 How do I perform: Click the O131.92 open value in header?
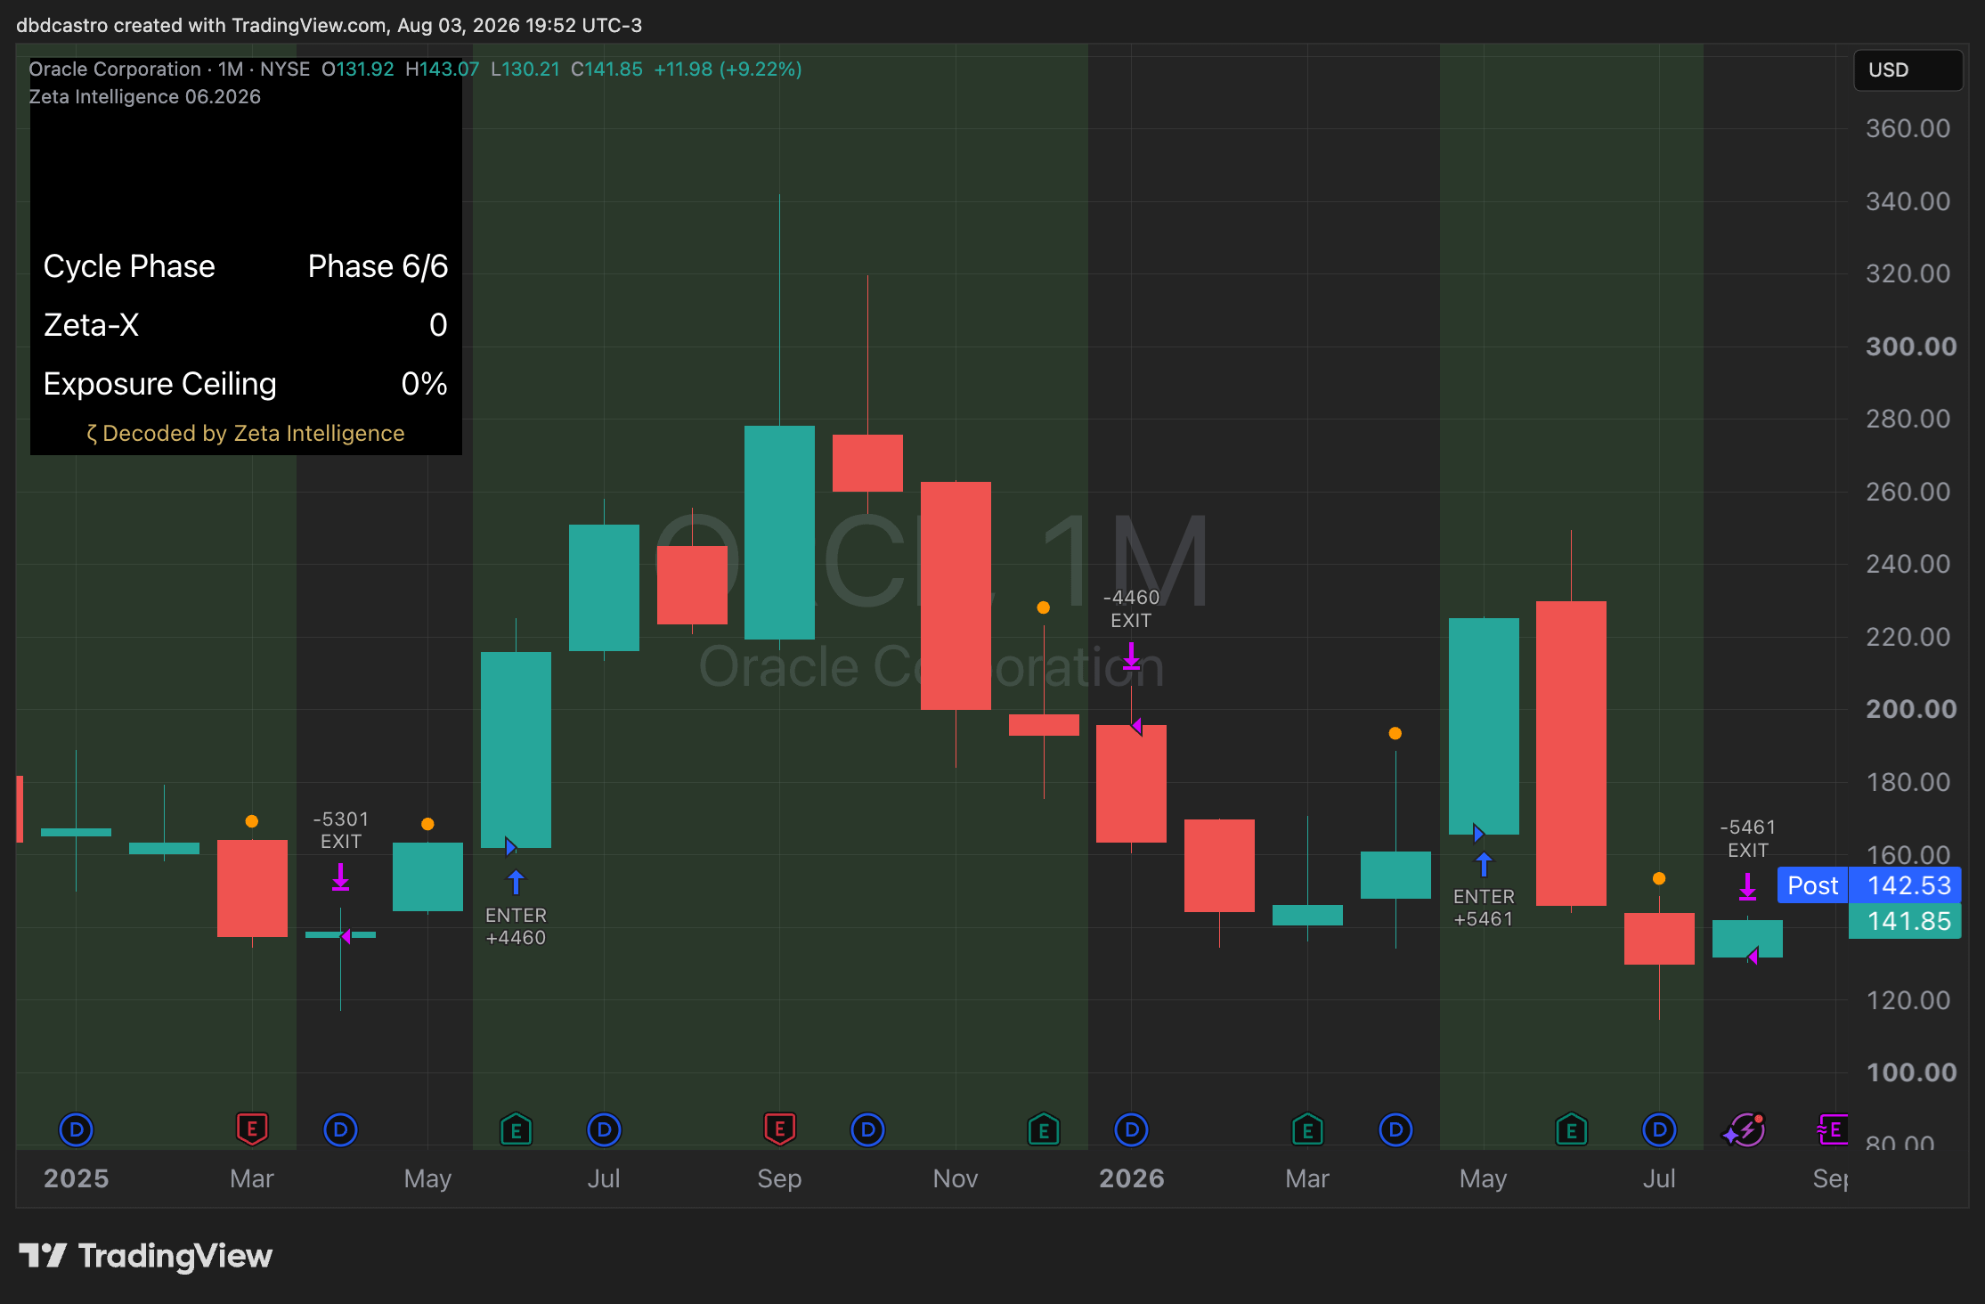tap(357, 69)
